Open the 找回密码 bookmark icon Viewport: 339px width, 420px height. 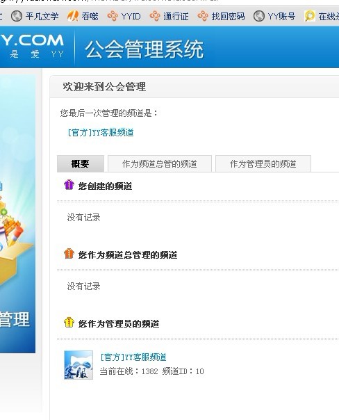tap(203, 16)
